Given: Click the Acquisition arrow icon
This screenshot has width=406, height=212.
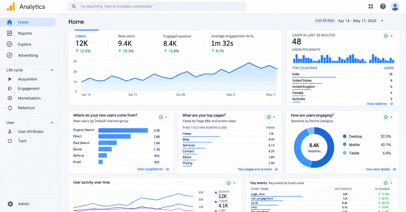Looking at the screenshot, I should click(x=10, y=79).
